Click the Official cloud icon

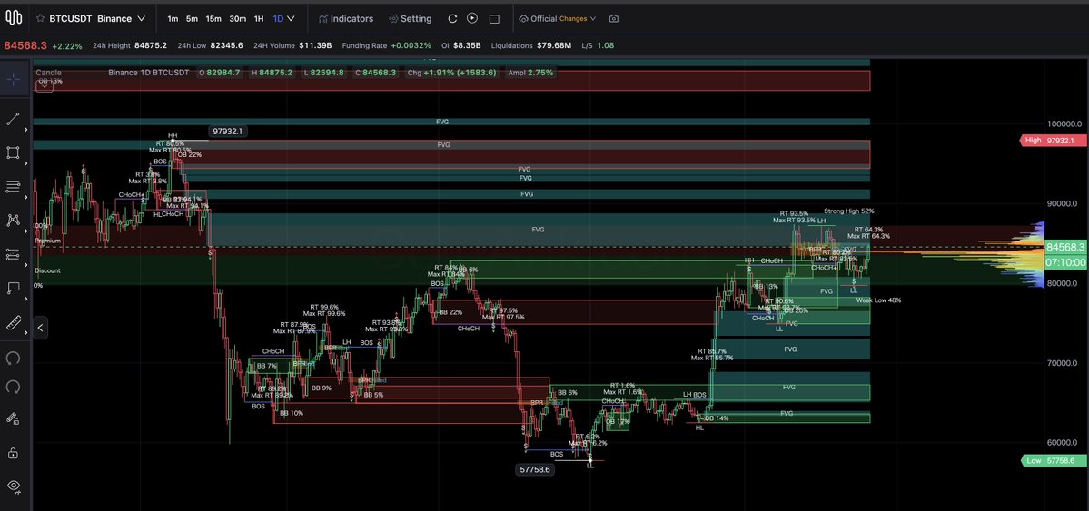523,19
